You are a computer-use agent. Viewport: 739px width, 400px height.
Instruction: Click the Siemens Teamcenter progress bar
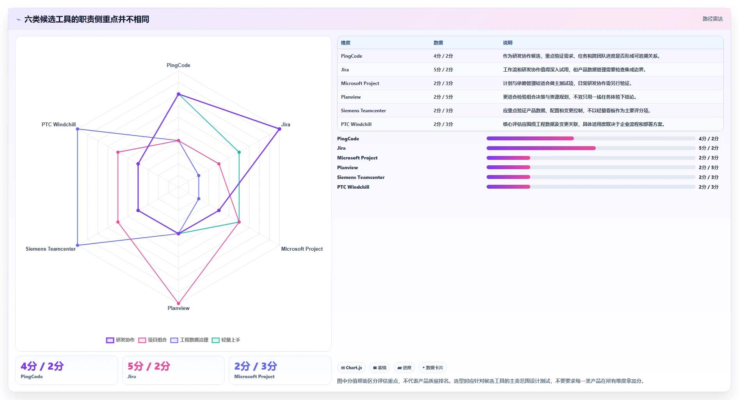[x=591, y=177]
